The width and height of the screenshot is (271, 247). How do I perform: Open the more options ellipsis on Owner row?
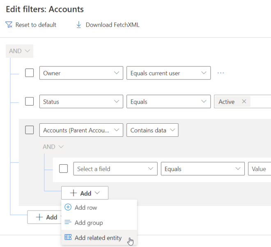pos(221,73)
